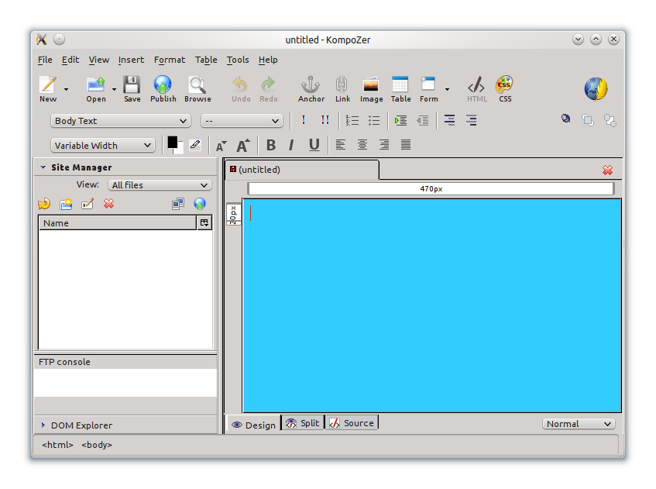The width and height of the screenshot is (656, 489).
Task: Toggle bold text formatting
Action: click(x=271, y=145)
